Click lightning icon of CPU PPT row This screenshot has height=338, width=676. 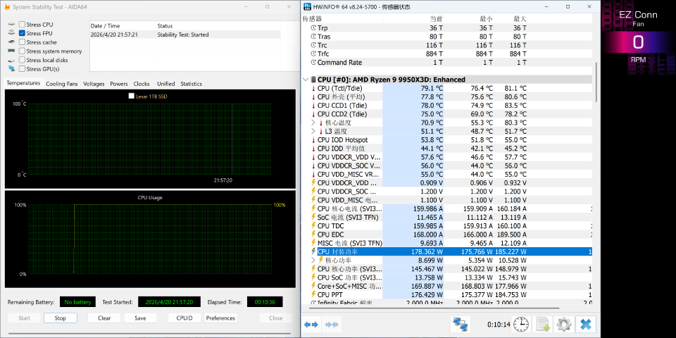pos(313,294)
